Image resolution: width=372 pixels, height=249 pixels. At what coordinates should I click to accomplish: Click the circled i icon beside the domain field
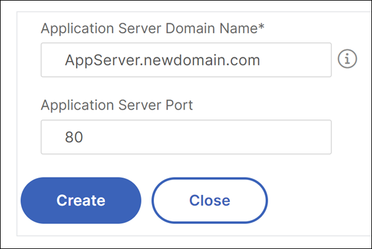(x=347, y=59)
